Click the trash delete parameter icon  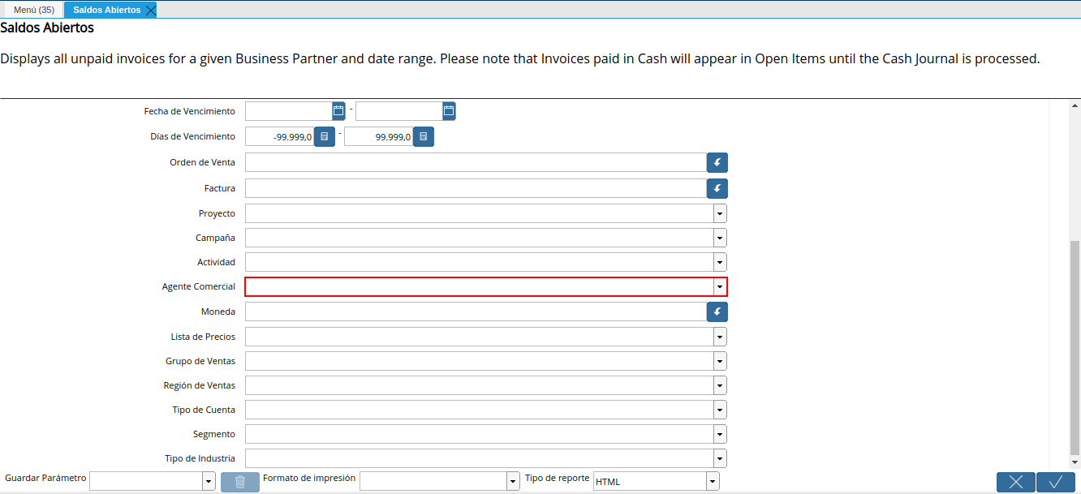[240, 482]
